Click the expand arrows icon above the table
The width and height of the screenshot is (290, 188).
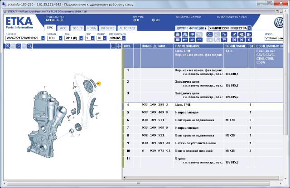119,46
